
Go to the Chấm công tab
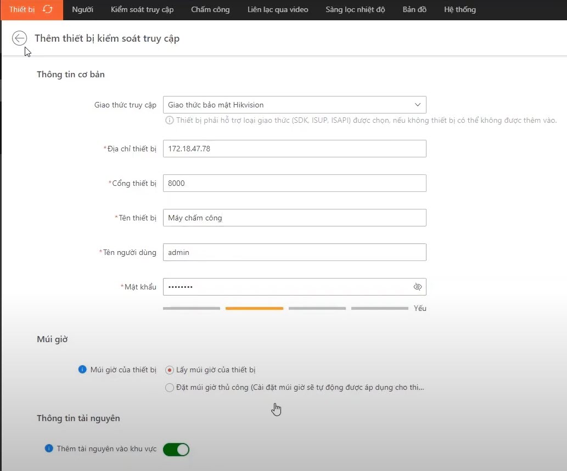[x=210, y=9]
